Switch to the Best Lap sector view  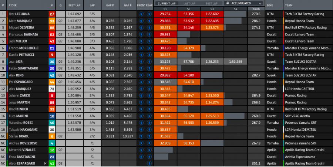(212, 3)
